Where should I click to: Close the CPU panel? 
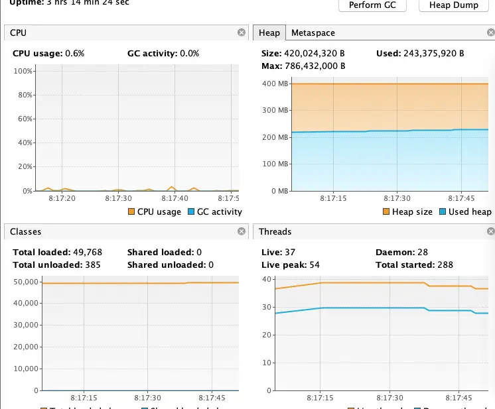click(x=241, y=32)
